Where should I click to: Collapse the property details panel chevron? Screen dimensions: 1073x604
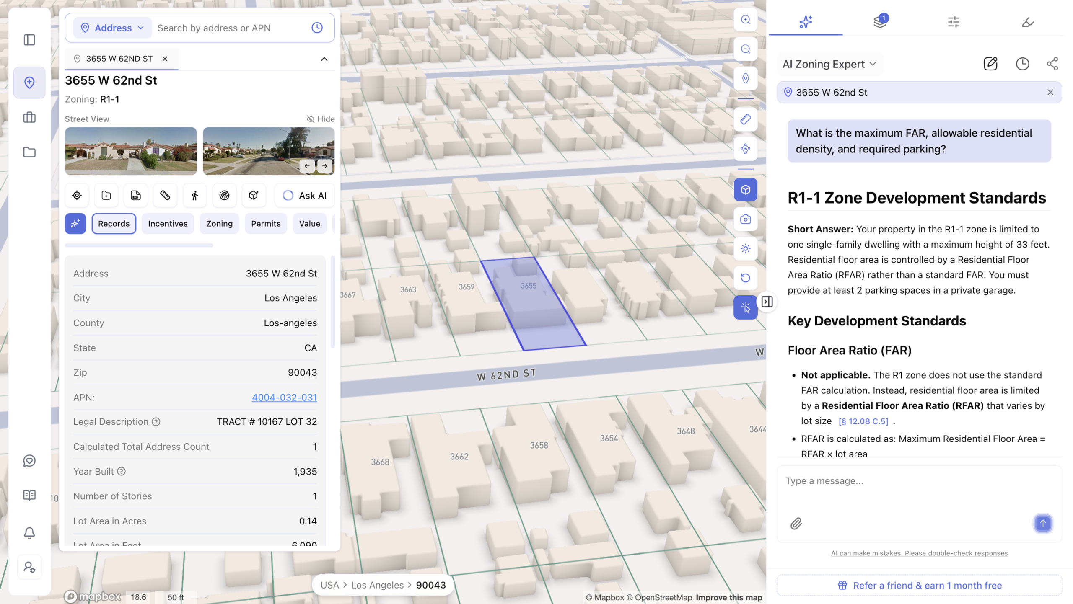tap(324, 59)
